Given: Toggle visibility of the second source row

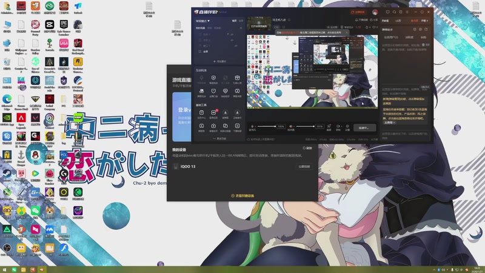Looking at the screenshot, I should (x=232, y=40).
